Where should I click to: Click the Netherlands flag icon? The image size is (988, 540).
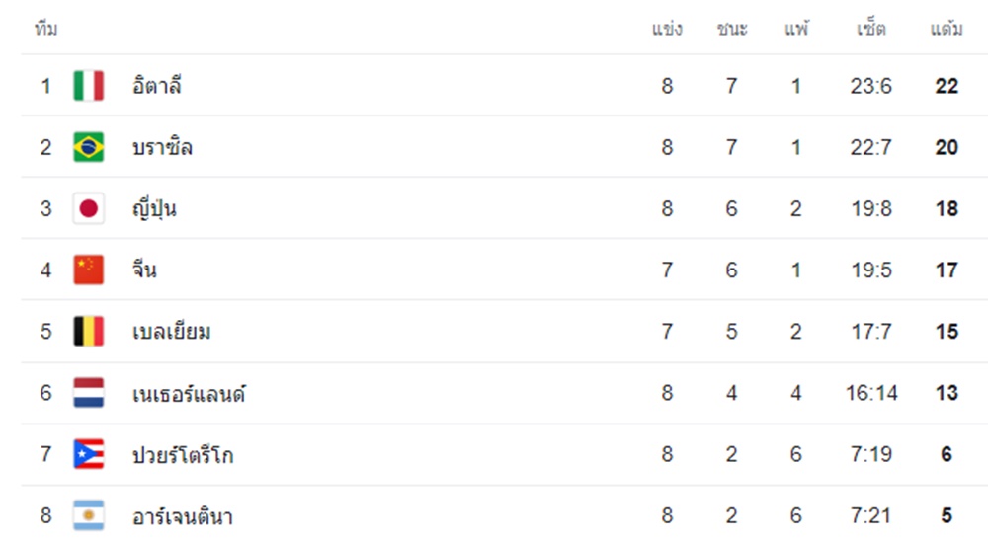click(88, 393)
